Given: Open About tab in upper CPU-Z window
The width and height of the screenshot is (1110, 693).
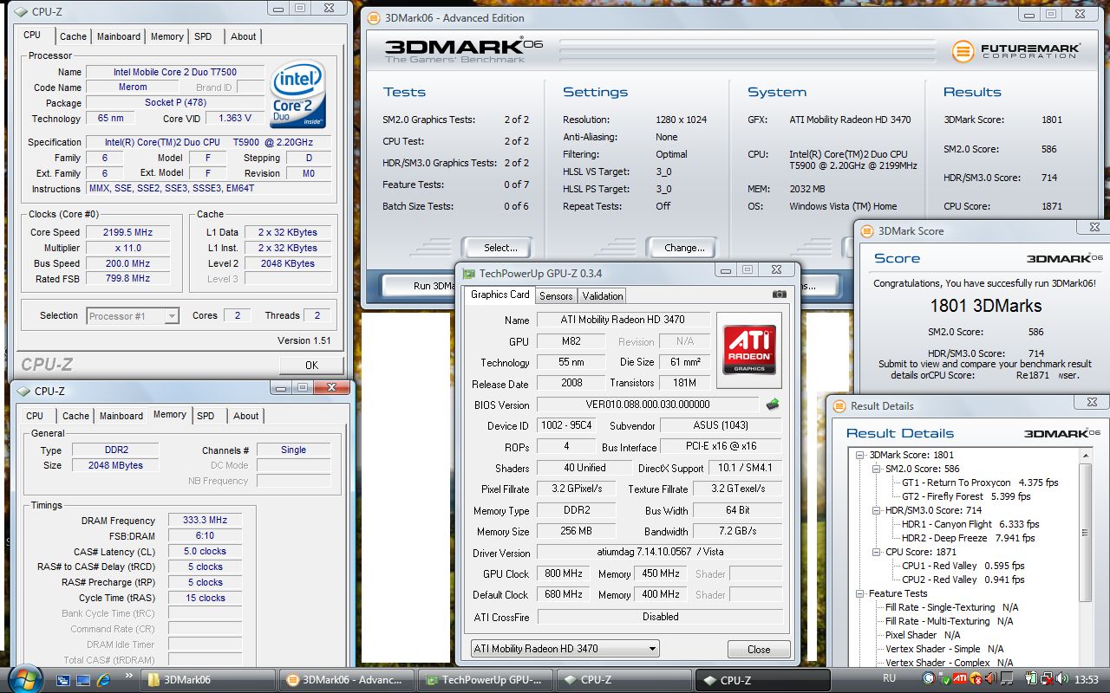Looking at the screenshot, I should point(244,36).
